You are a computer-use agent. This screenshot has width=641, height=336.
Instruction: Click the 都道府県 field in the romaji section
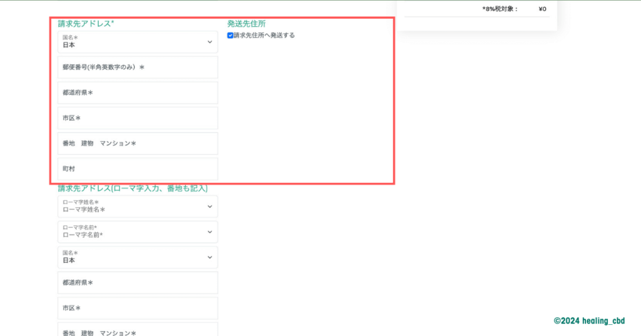138,282
